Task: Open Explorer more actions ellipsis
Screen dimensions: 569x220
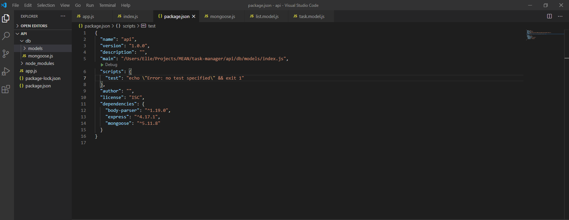Action: 63,16
